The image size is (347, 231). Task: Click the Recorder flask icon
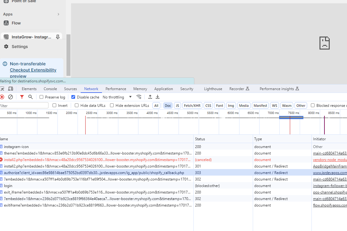[248, 89]
